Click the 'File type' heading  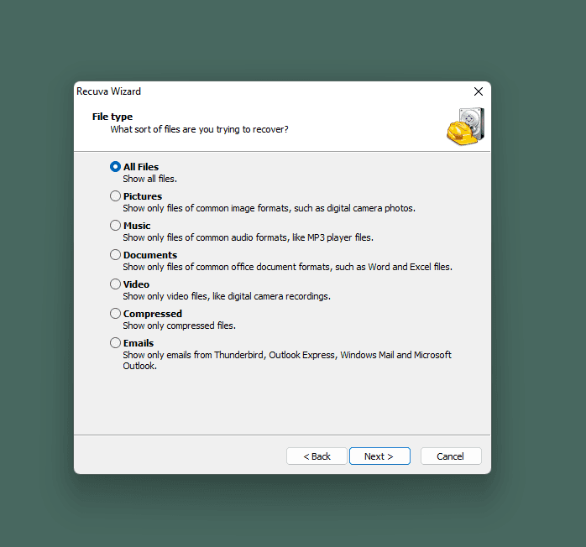[x=112, y=117]
